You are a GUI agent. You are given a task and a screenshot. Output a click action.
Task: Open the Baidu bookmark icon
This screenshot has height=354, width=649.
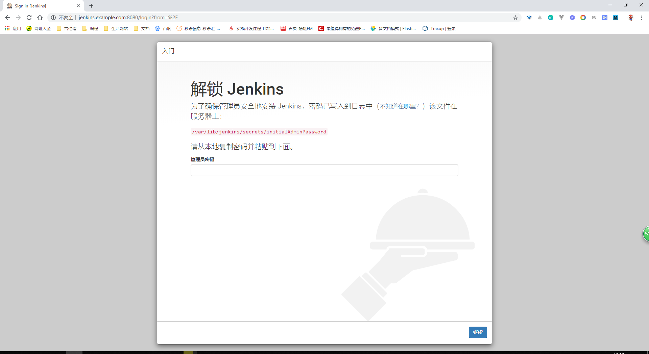158,29
